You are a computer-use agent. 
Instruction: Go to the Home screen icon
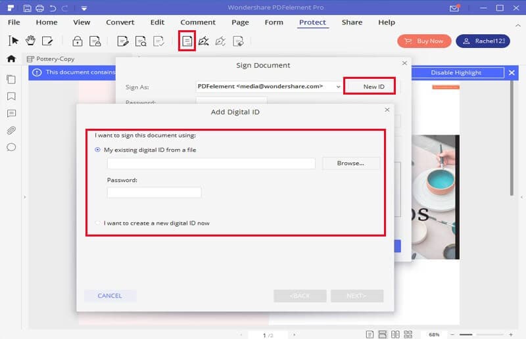click(11, 59)
